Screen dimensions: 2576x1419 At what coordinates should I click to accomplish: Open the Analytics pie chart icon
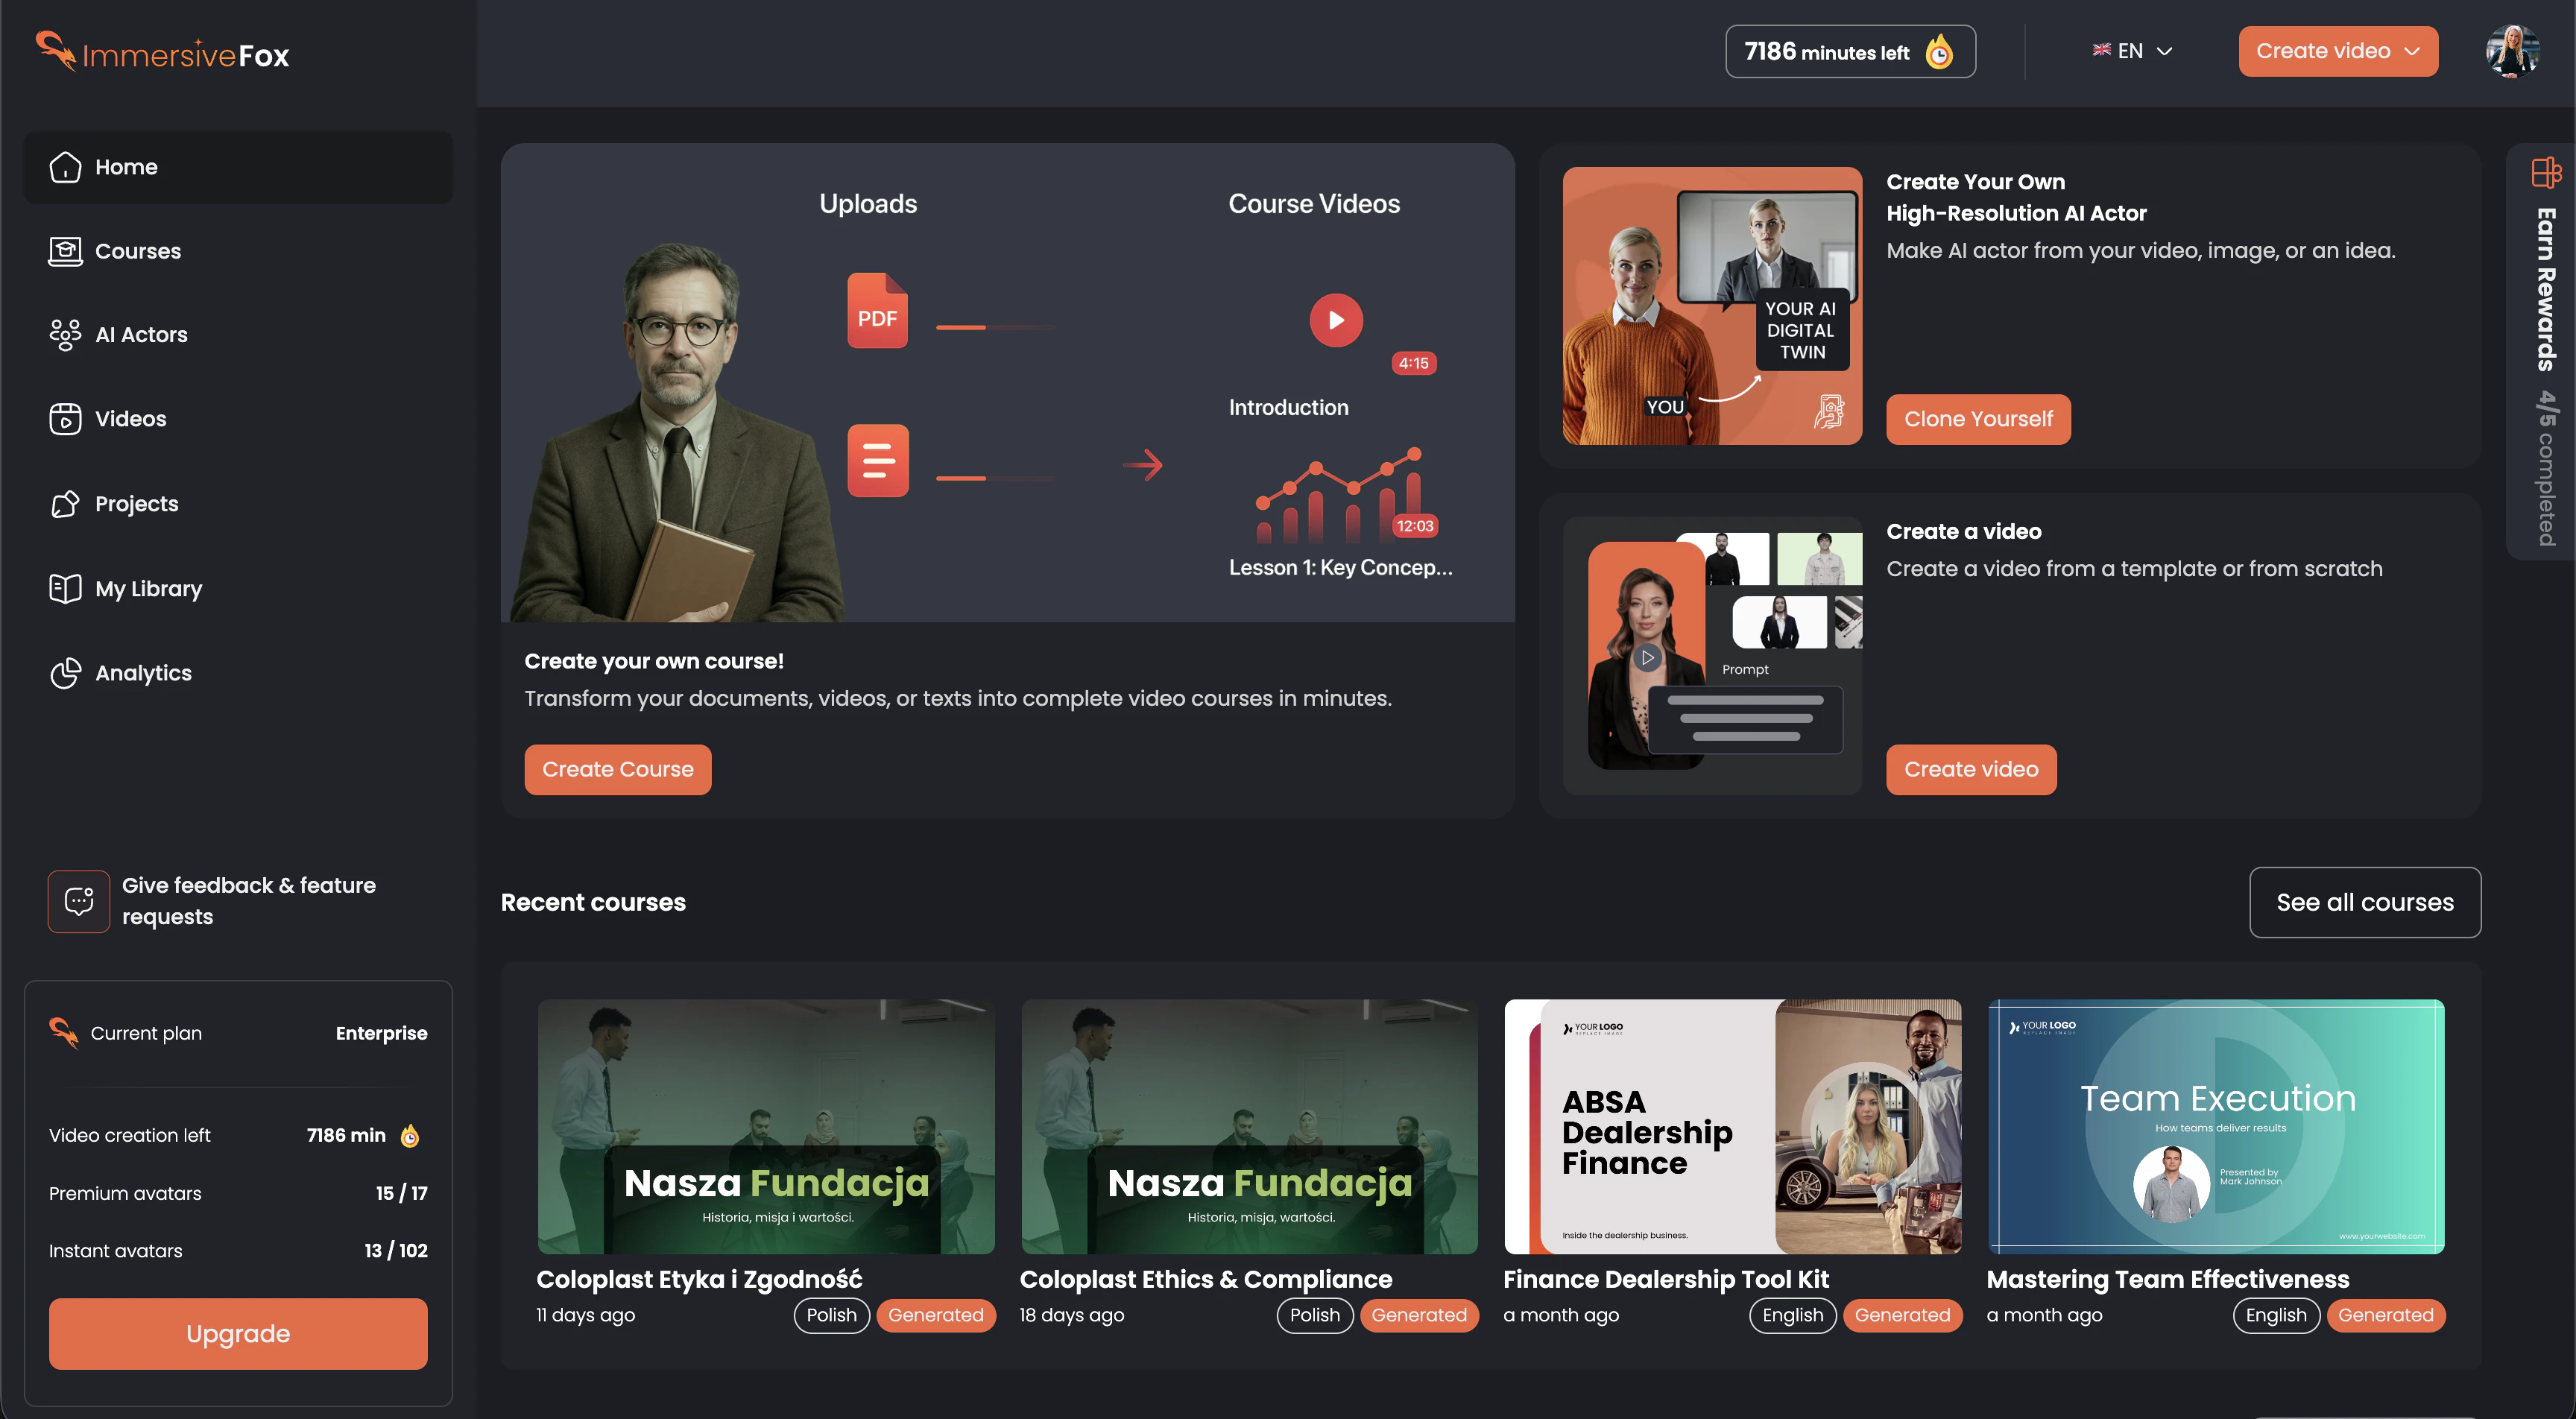(65, 673)
